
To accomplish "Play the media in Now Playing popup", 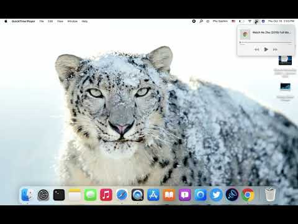I will tap(266, 49).
